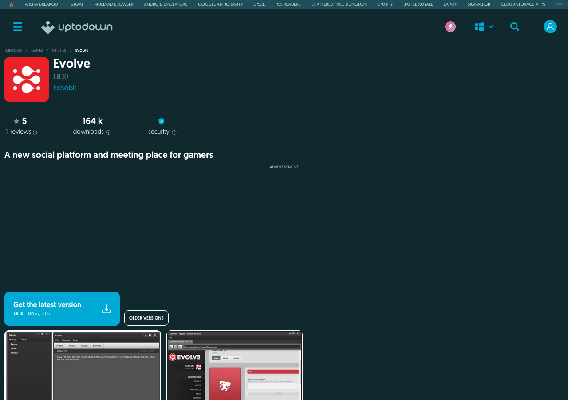Click the pink lightning bolt icon
568x400 pixels.
coord(450,27)
